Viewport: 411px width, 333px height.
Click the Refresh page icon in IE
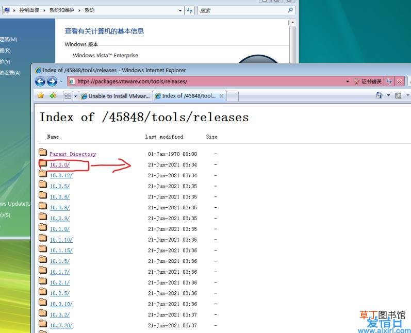pyautogui.click(x=389, y=81)
